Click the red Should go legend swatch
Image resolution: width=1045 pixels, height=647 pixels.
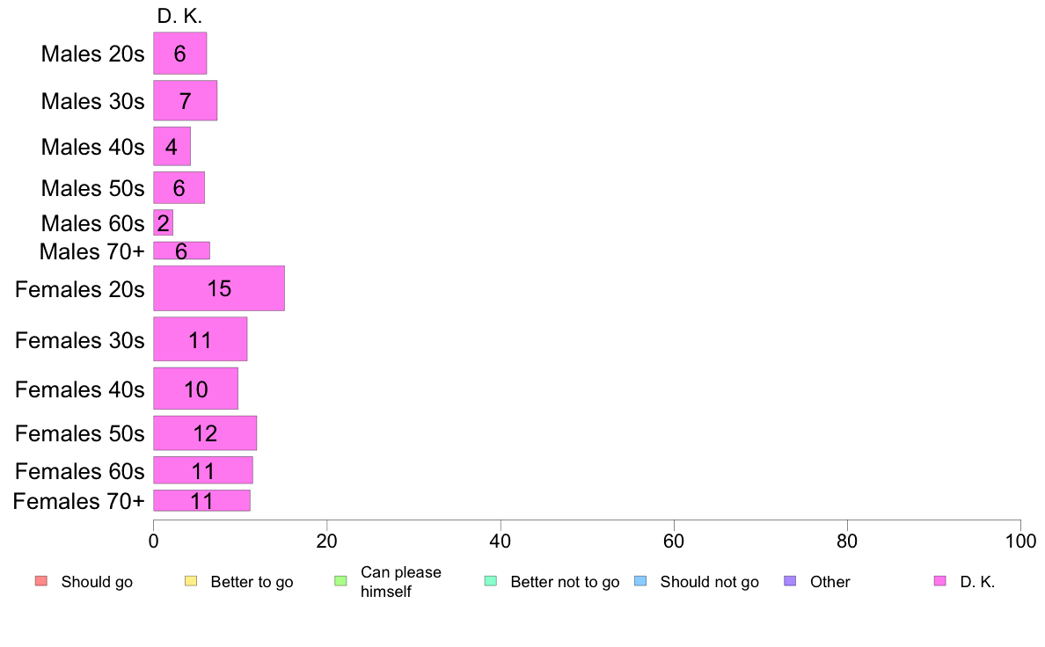click(41, 581)
